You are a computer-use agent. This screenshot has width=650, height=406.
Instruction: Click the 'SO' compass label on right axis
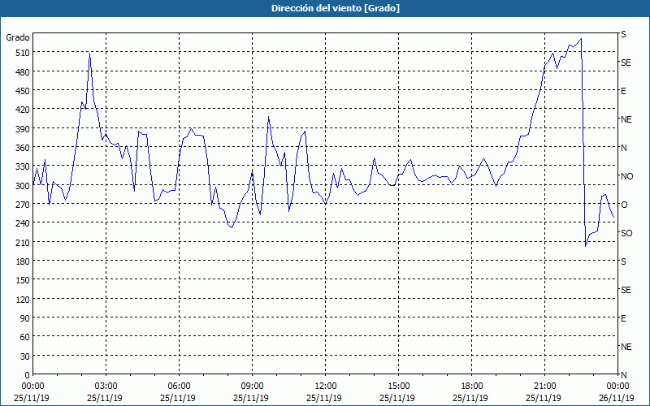tap(626, 233)
